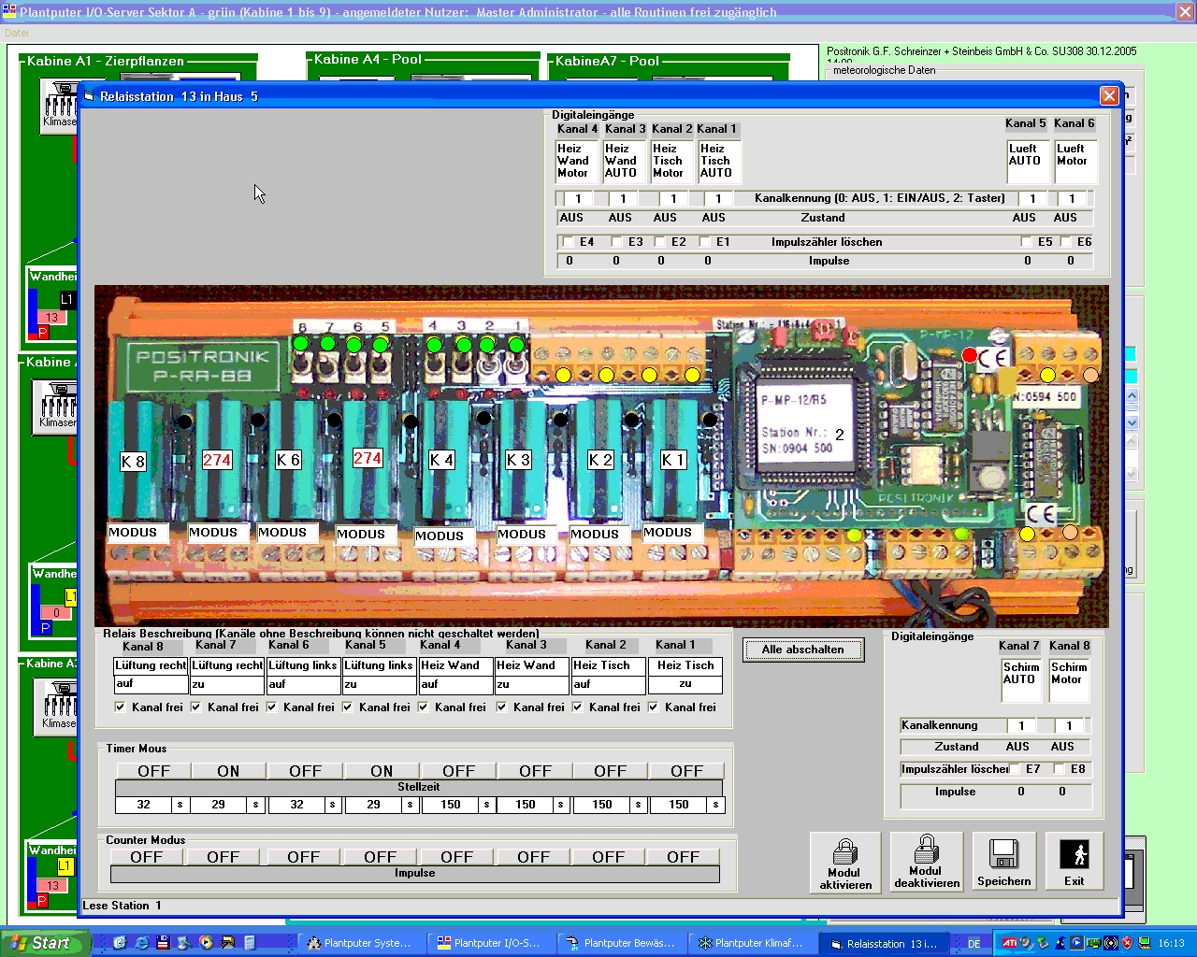This screenshot has height=957, width=1197.
Task: Click the Klimaser icon in Kabine A1 window
Action: point(60,104)
